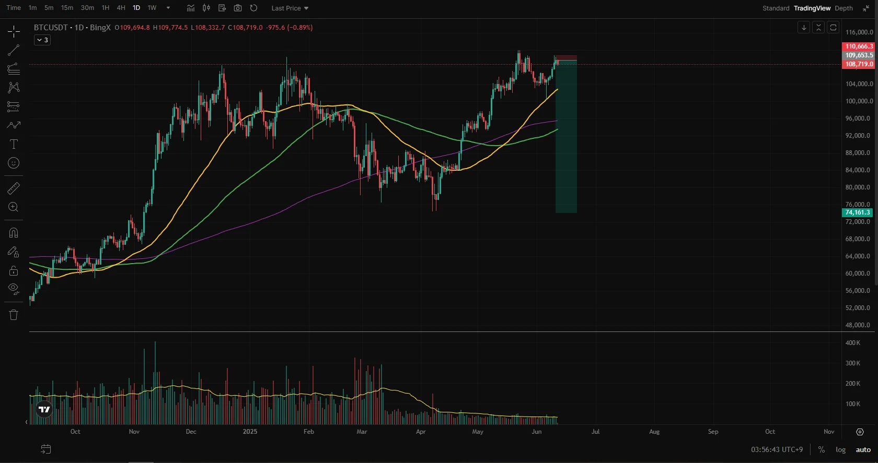
Task: Toggle percent scale mode
Action: (822, 449)
